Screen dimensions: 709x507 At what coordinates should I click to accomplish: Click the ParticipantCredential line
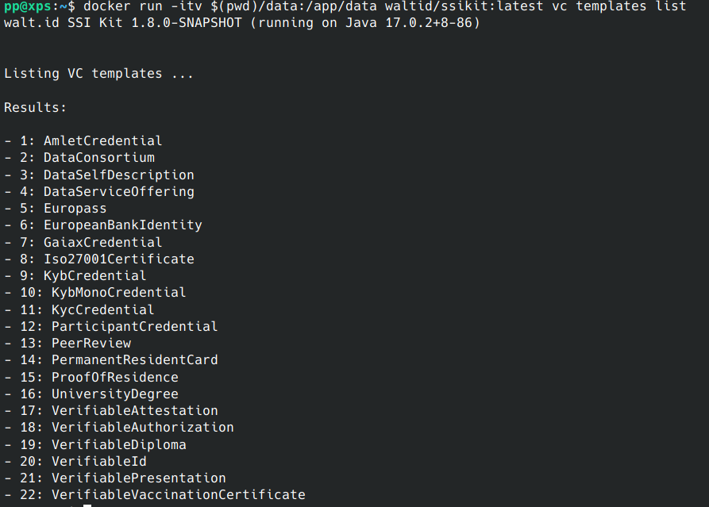134,326
